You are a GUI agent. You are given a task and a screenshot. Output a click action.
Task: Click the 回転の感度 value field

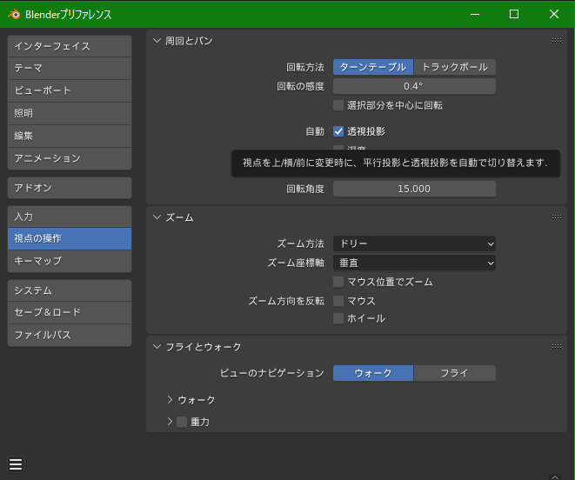[414, 86]
